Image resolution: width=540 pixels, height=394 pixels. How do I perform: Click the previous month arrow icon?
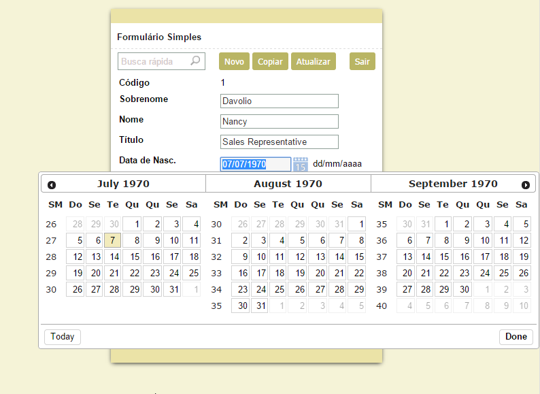click(x=52, y=184)
